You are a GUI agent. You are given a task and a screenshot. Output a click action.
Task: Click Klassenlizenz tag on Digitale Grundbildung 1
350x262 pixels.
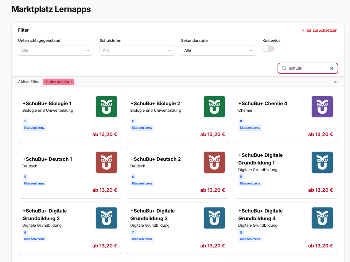tap(250, 183)
